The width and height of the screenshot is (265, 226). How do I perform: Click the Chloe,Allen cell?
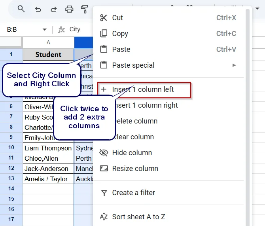[48, 158]
